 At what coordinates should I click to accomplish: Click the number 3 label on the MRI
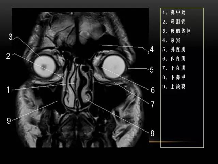coord(11,37)
